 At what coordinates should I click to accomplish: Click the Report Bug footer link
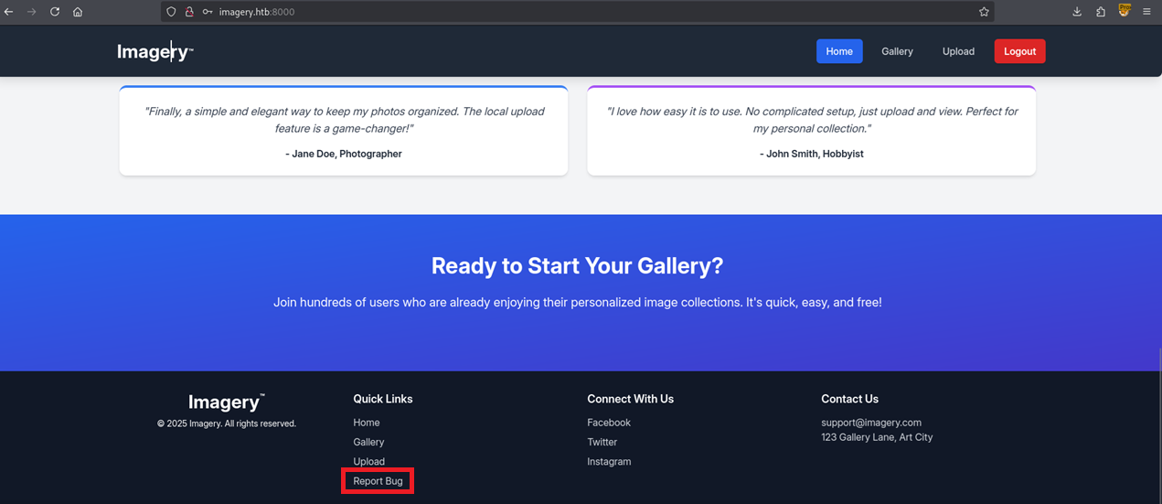tap(378, 481)
